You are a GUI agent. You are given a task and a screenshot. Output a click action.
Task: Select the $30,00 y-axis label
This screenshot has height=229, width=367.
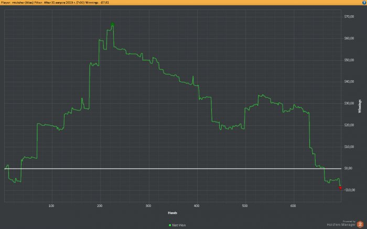click(x=349, y=103)
